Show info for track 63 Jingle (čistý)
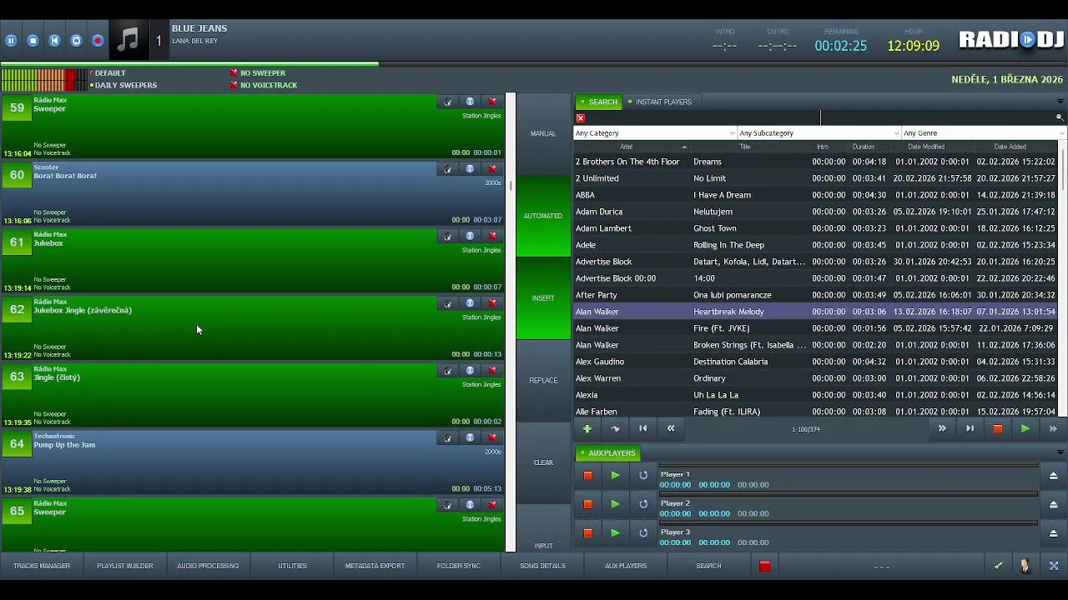Viewport: 1068px width, 600px height. click(x=470, y=371)
